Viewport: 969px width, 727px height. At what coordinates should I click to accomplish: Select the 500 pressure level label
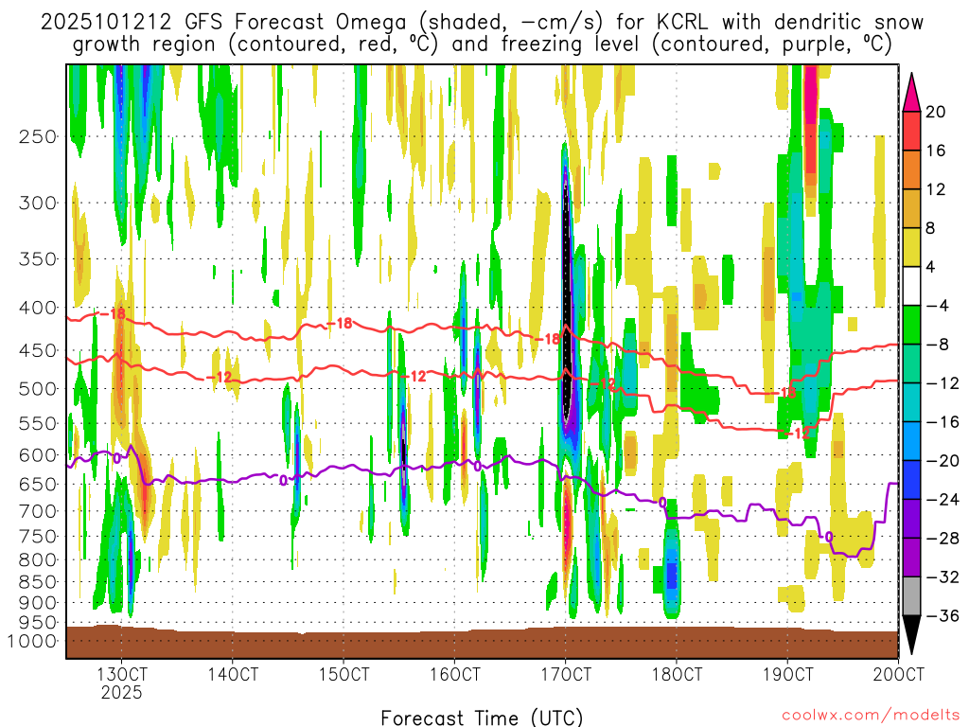38,389
